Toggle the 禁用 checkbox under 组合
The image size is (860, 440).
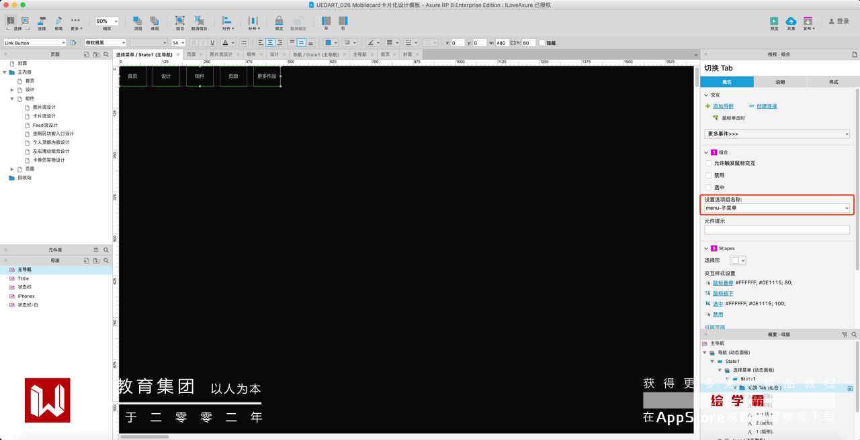tap(708, 175)
